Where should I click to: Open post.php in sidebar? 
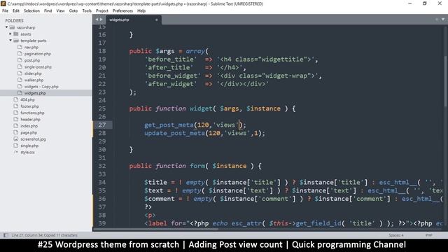[x=32, y=60]
